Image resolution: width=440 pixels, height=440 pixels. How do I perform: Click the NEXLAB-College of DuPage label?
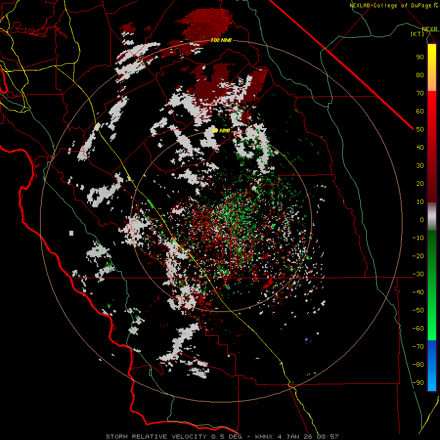(x=391, y=5)
